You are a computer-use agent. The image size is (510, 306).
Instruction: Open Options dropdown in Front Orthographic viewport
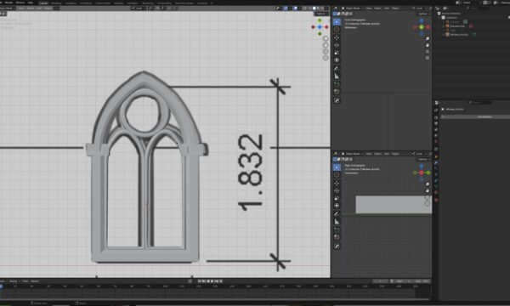[423, 14]
